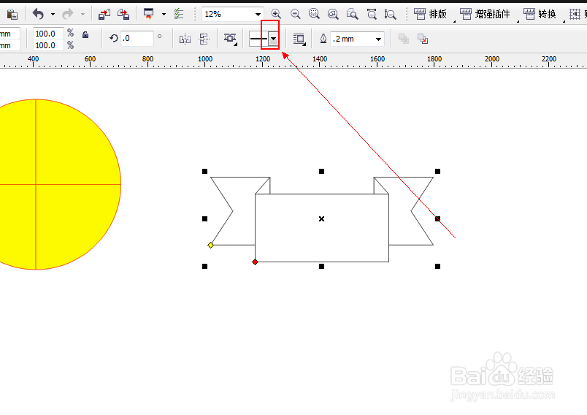Zoom to page height
587x415 pixels.
pyautogui.click(x=390, y=14)
